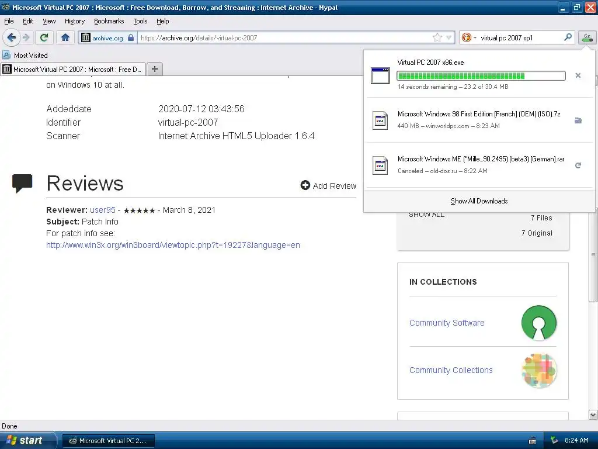Bookmark this page with the star
Image resolution: width=598 pixels, height=449 pixels.
pos(437,37)
